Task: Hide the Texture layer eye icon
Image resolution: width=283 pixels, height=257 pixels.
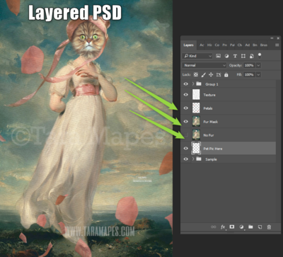Action: click(x=186, y=95)
